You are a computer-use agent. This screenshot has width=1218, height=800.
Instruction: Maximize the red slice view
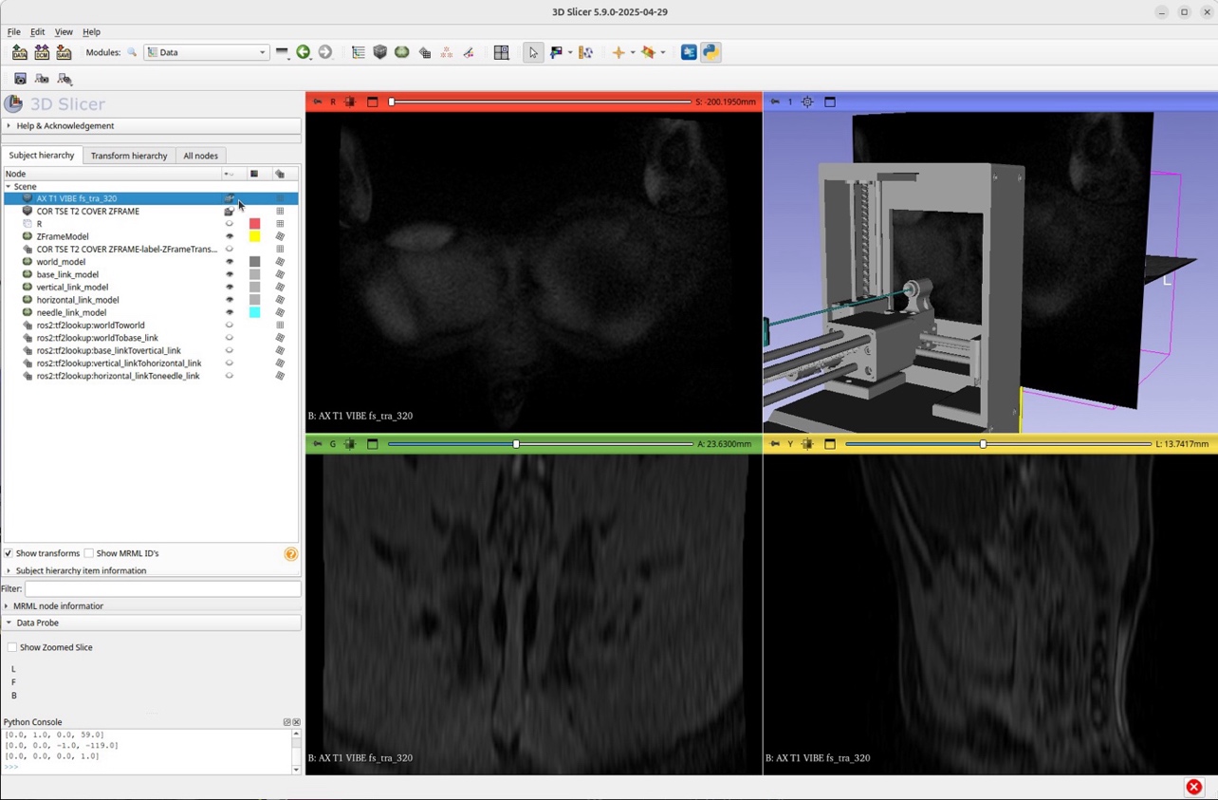tap(373, 102)
